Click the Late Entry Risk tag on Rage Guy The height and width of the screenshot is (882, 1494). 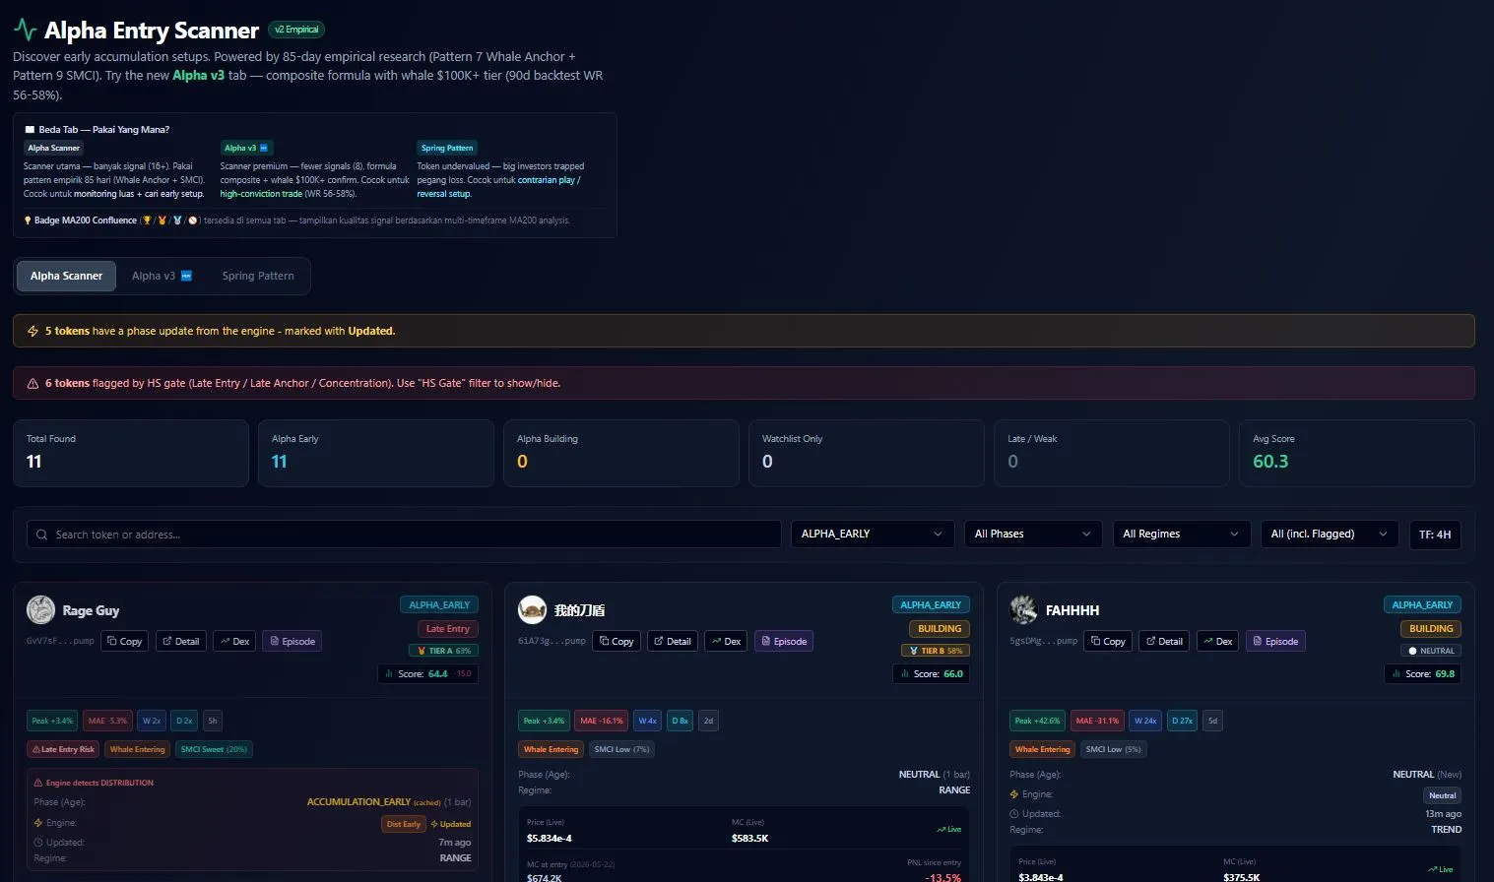click(x=63, y=749)
